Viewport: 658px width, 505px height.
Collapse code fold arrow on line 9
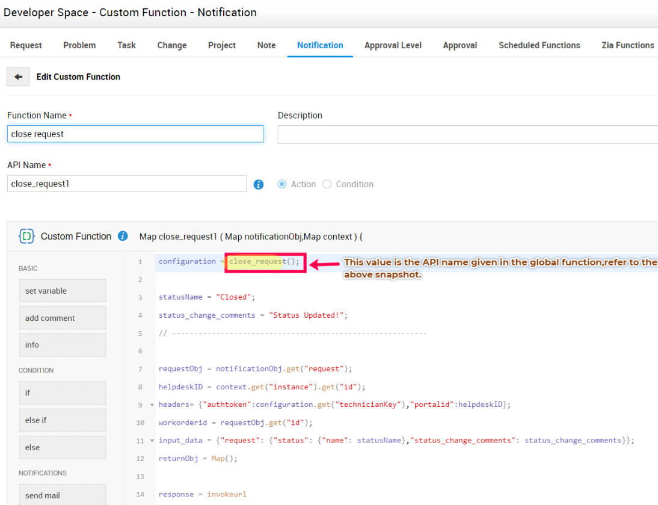coord(152,404)
